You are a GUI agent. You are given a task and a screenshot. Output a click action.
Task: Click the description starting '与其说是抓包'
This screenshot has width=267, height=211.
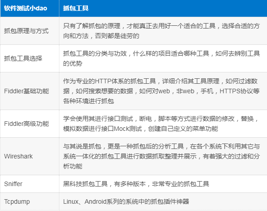161,156
